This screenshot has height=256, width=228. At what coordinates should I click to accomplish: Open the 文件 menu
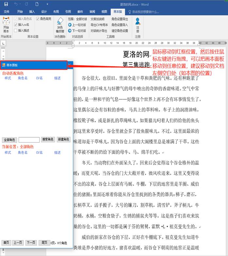click(7, 11)
